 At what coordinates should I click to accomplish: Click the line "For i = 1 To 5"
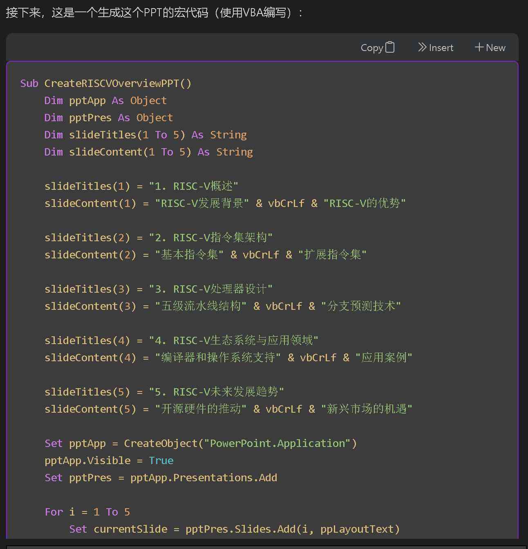coord(87,512)
